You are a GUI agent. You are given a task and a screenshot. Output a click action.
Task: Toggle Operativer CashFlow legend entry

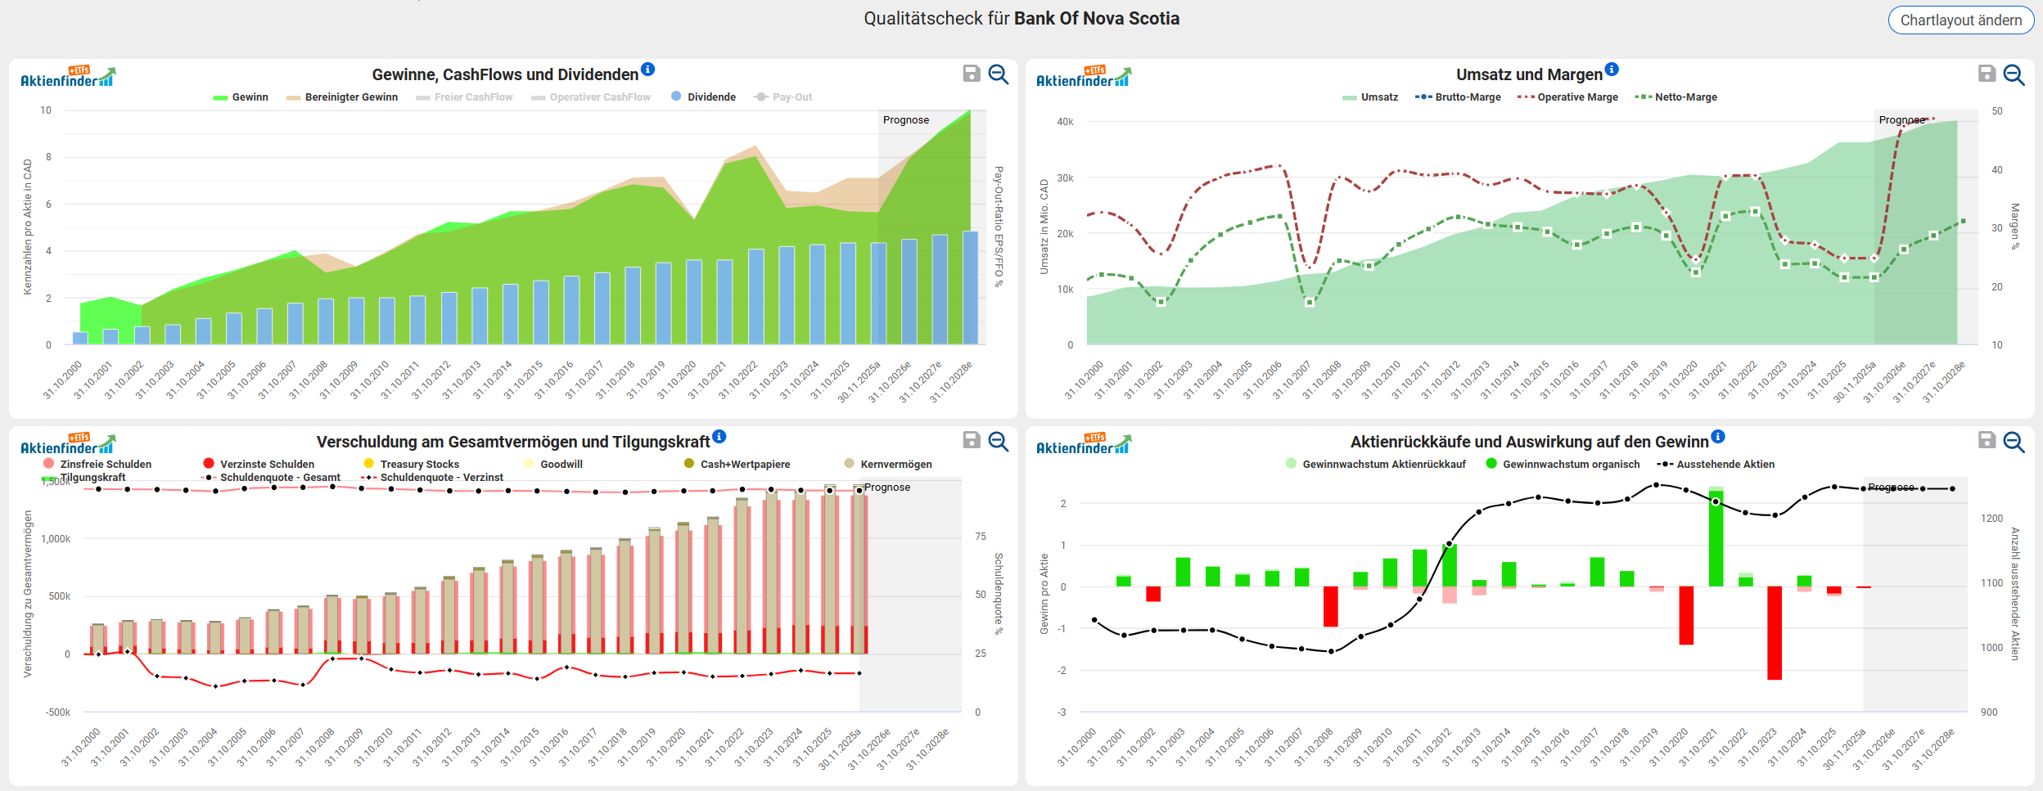click(x=599, y=97)
